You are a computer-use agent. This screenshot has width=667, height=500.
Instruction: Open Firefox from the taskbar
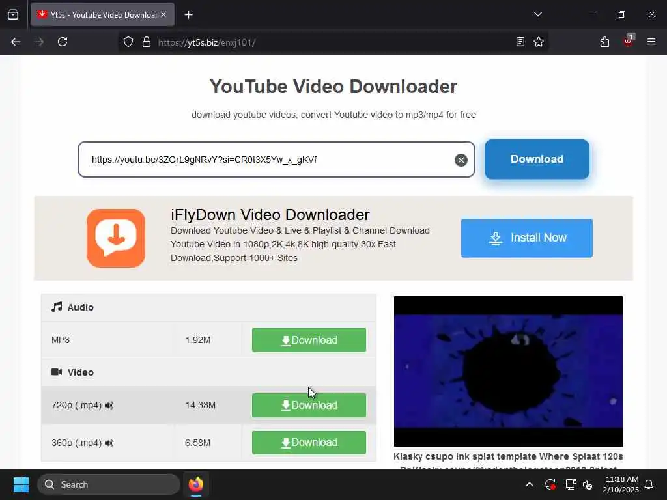195,484
